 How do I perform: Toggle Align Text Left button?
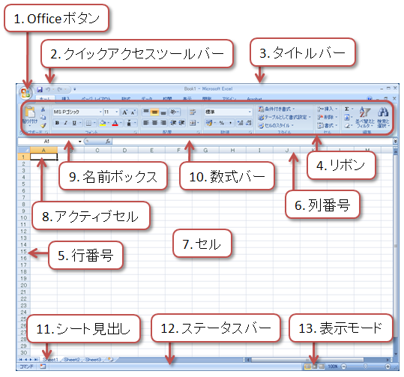click(146, 123)
